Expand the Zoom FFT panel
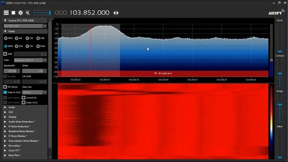The width and height of the screenshot is (288, 162). 5,150
